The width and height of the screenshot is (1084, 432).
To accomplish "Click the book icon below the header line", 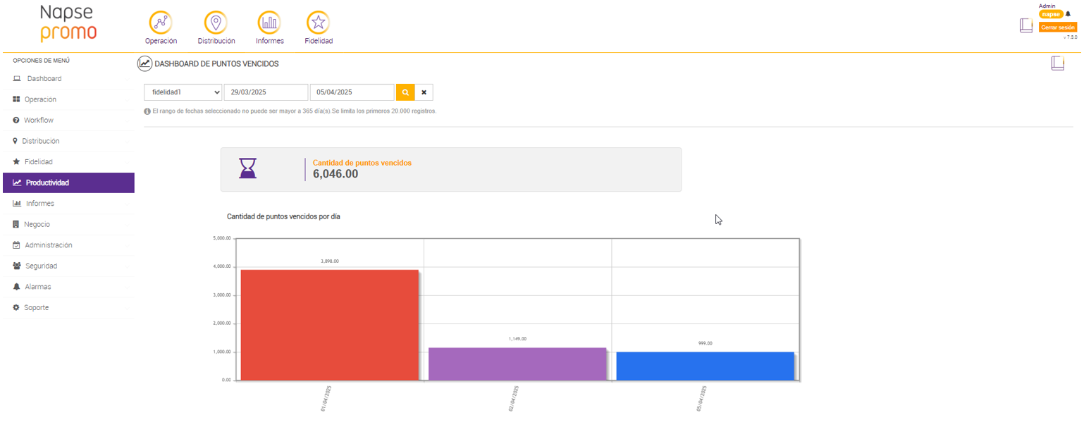I will [1057, 63].
